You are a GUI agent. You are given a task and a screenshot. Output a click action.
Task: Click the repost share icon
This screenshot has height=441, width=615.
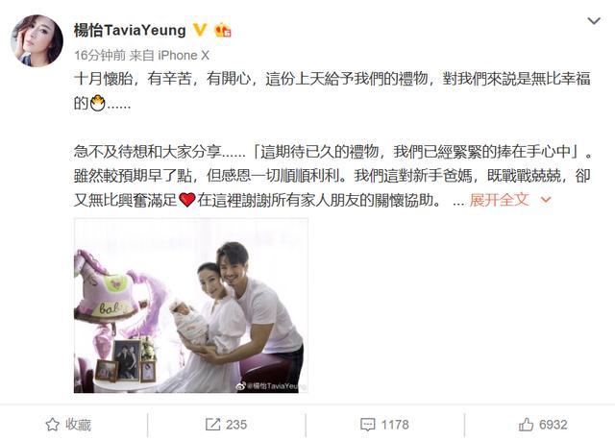[212, 425]
